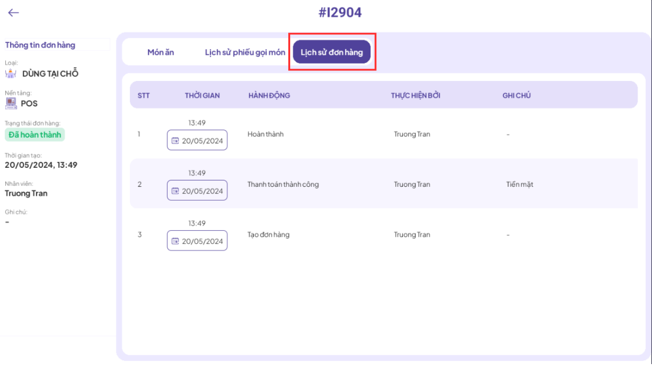Go back using the left arrow icon
This screenshot has height=366, width=652.
click(13, 13)
